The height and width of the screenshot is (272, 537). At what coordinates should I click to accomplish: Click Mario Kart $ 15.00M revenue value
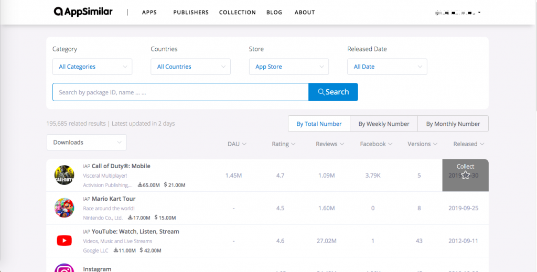pyautogui.click(x=165, y=217)
